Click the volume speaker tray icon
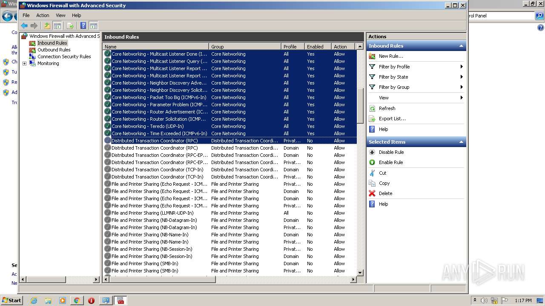 [x=484, y=300]
